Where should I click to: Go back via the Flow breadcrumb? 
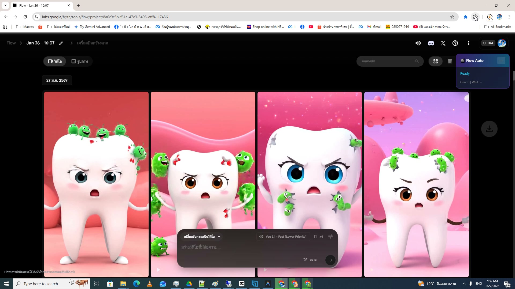(11, 43)
